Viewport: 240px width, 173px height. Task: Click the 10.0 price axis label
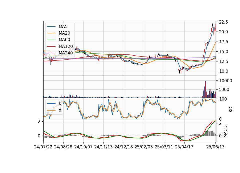(x=223, y=71)
